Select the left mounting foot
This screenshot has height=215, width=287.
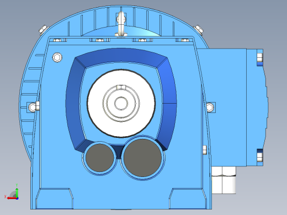click(x=55, y=198)
